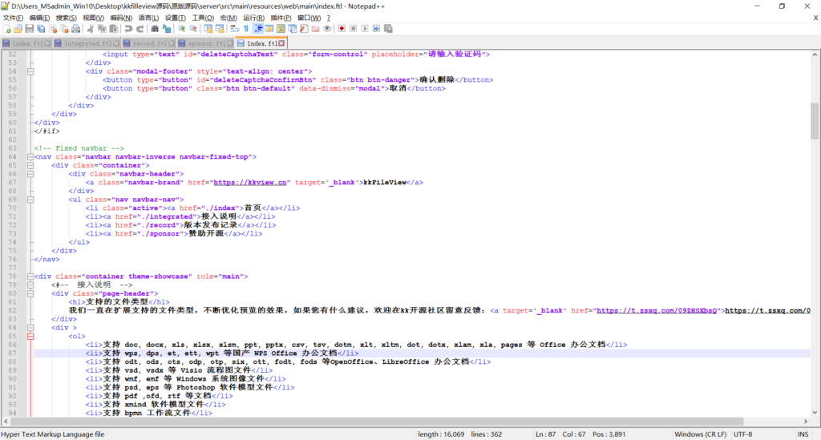The width and height of the screenshot is (821, 440).
Task: Click the Cut scissors icon
Action: pos(91,29)
